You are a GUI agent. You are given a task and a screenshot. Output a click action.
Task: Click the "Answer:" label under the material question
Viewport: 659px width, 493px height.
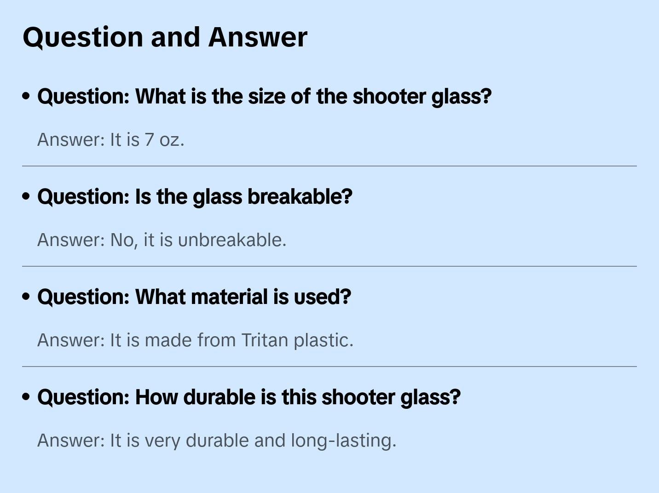(71, 340)
